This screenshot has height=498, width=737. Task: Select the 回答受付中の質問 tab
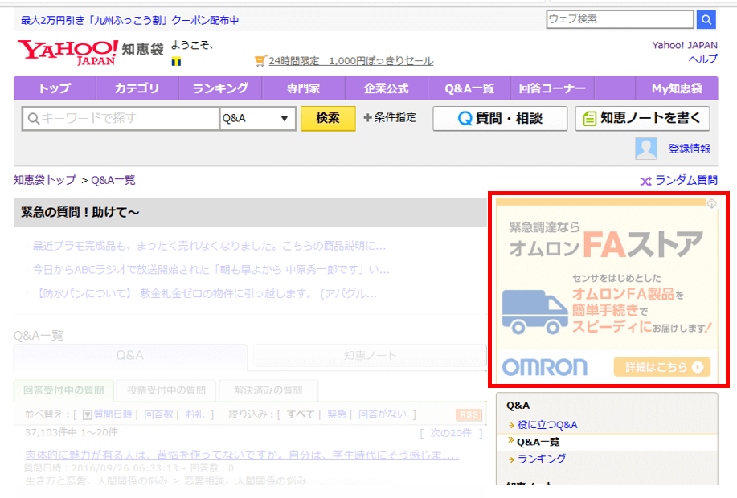pyautogui.click(x=63, y=390)
